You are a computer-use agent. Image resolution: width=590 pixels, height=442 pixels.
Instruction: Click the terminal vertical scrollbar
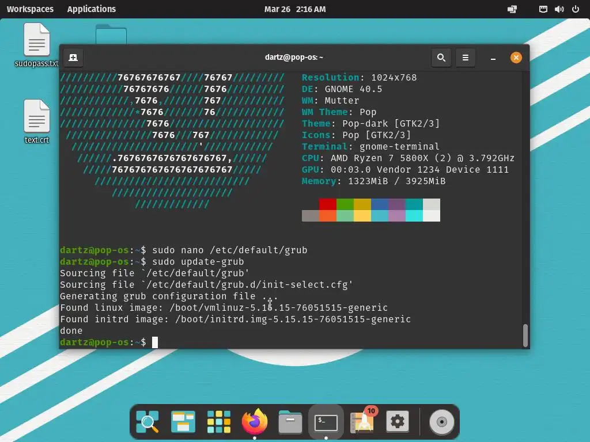point(525,336)
